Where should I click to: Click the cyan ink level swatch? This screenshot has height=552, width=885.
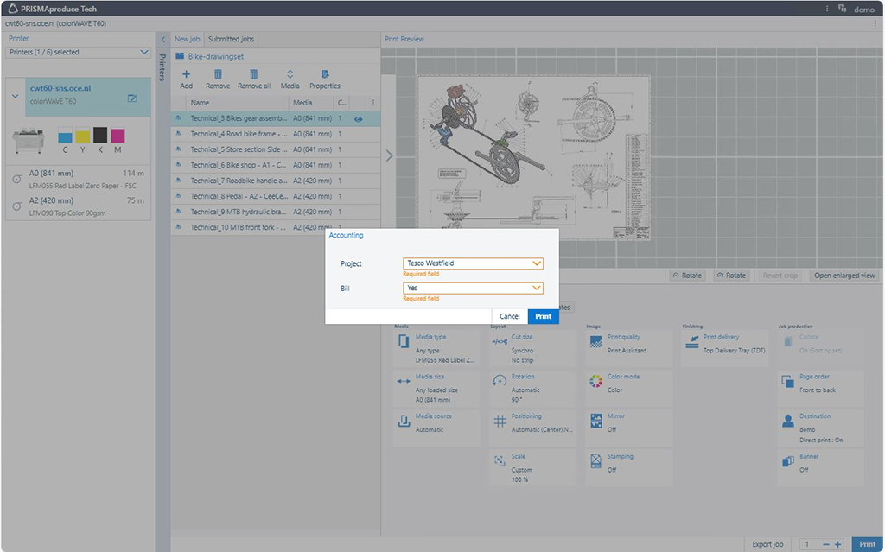pos(65,136)
